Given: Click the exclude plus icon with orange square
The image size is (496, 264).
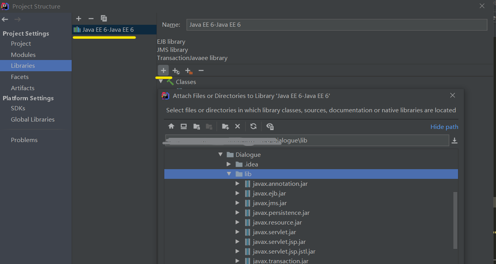Looking at the screenshot, I should pos(189,71).
